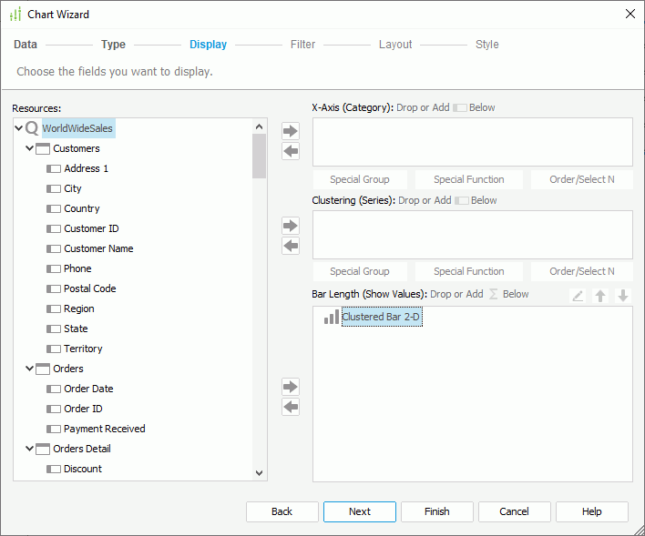Click the remove arrow beside Clustering Series

point(291,246)
